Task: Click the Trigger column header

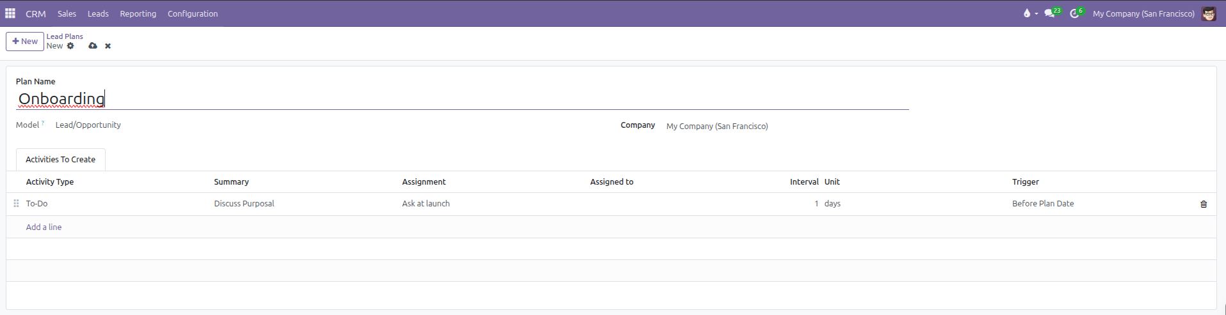Action: tap(1025, 182)
